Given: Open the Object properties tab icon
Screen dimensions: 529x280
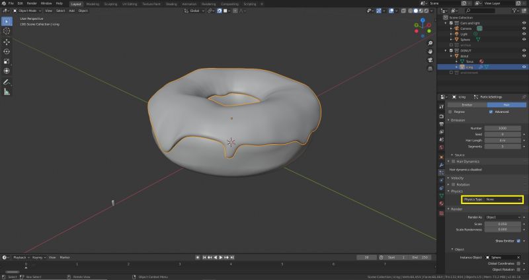Looking at the screenshot, I should point(441,157).
